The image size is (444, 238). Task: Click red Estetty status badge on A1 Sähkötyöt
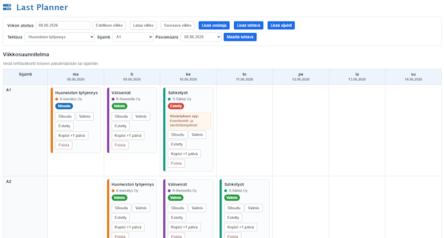tap(176, 106)
